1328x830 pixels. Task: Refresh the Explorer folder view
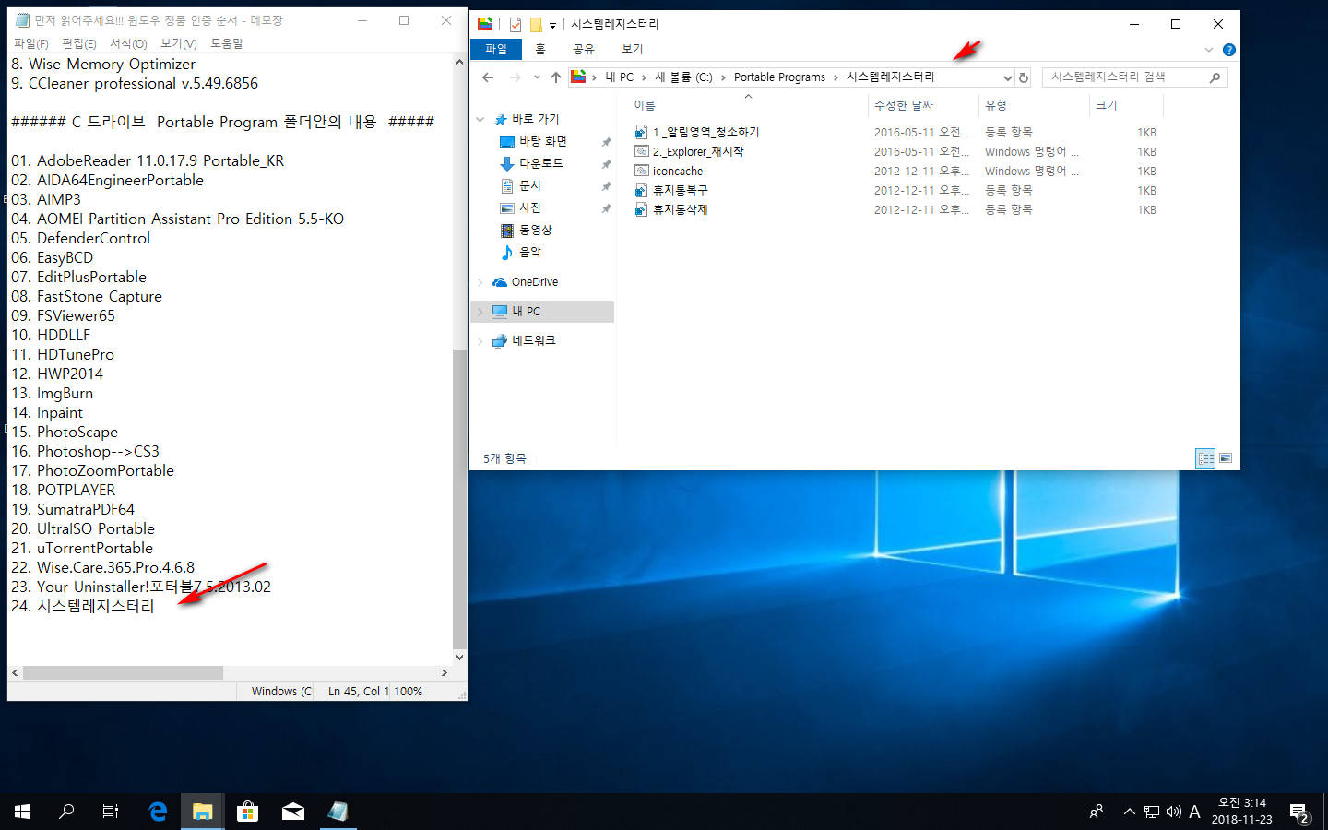[x=1024, y=77]
